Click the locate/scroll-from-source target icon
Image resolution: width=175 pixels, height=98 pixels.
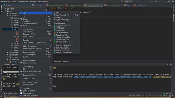coord(33,5)
